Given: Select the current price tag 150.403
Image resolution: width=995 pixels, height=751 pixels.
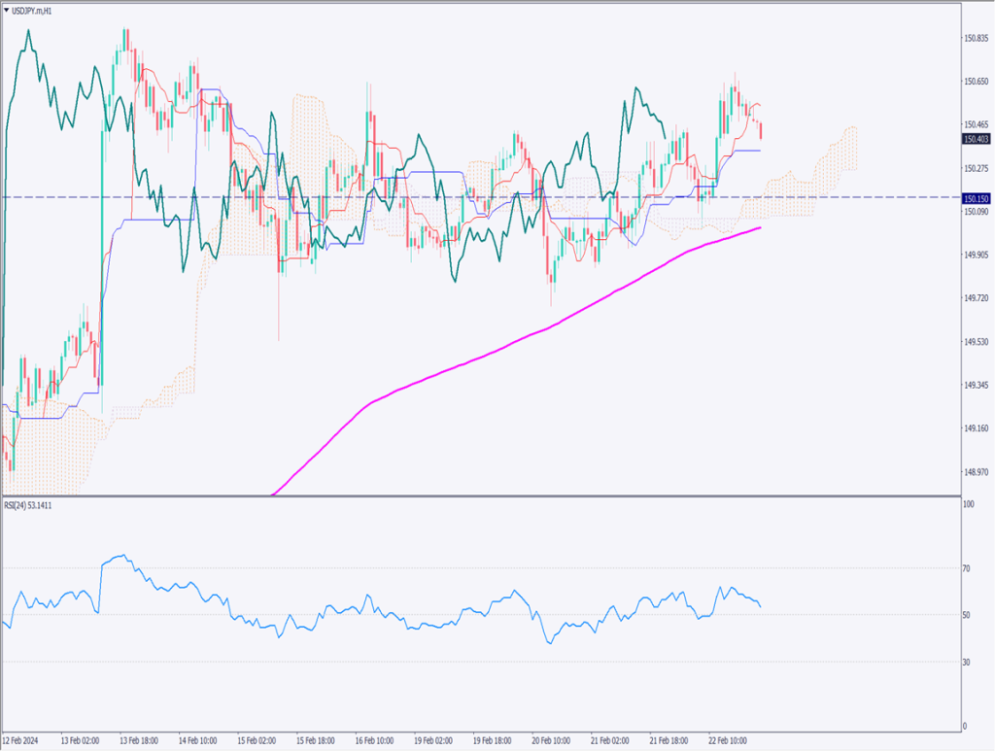Looking at the screenshot, I should tap(976, 140).
